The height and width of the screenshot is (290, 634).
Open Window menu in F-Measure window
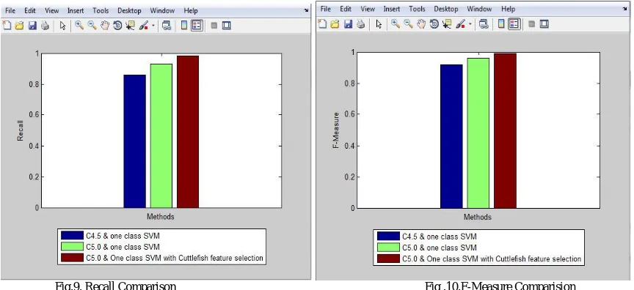(x=480, y=9)
